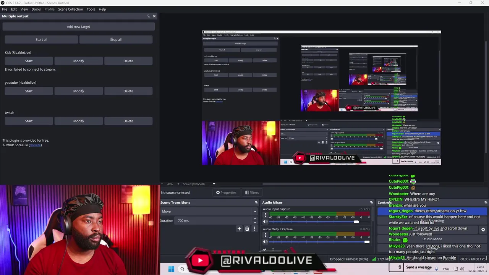Open virtual camera settings gear
Image resolution: width=489 pixels, height=275 pixels.
[483, 230]
